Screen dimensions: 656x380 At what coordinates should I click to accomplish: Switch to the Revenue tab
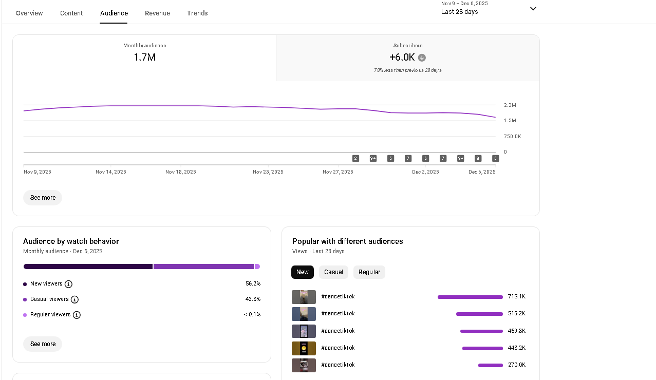[157, 13]
